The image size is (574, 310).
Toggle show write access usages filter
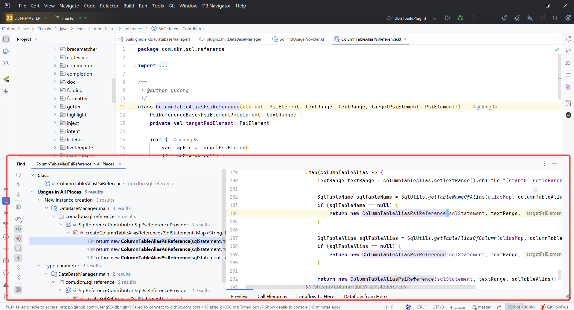point(18,239)
